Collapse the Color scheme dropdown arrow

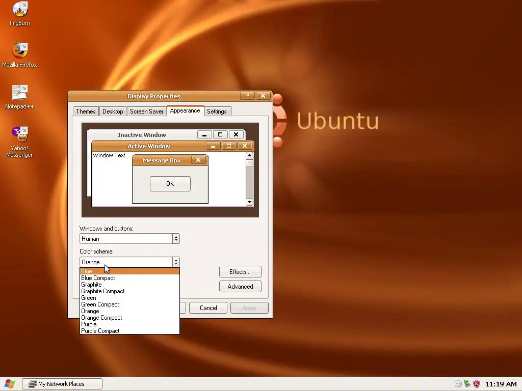point(176,262)
